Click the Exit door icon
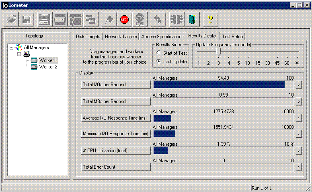312x192 pixels. 193,19
